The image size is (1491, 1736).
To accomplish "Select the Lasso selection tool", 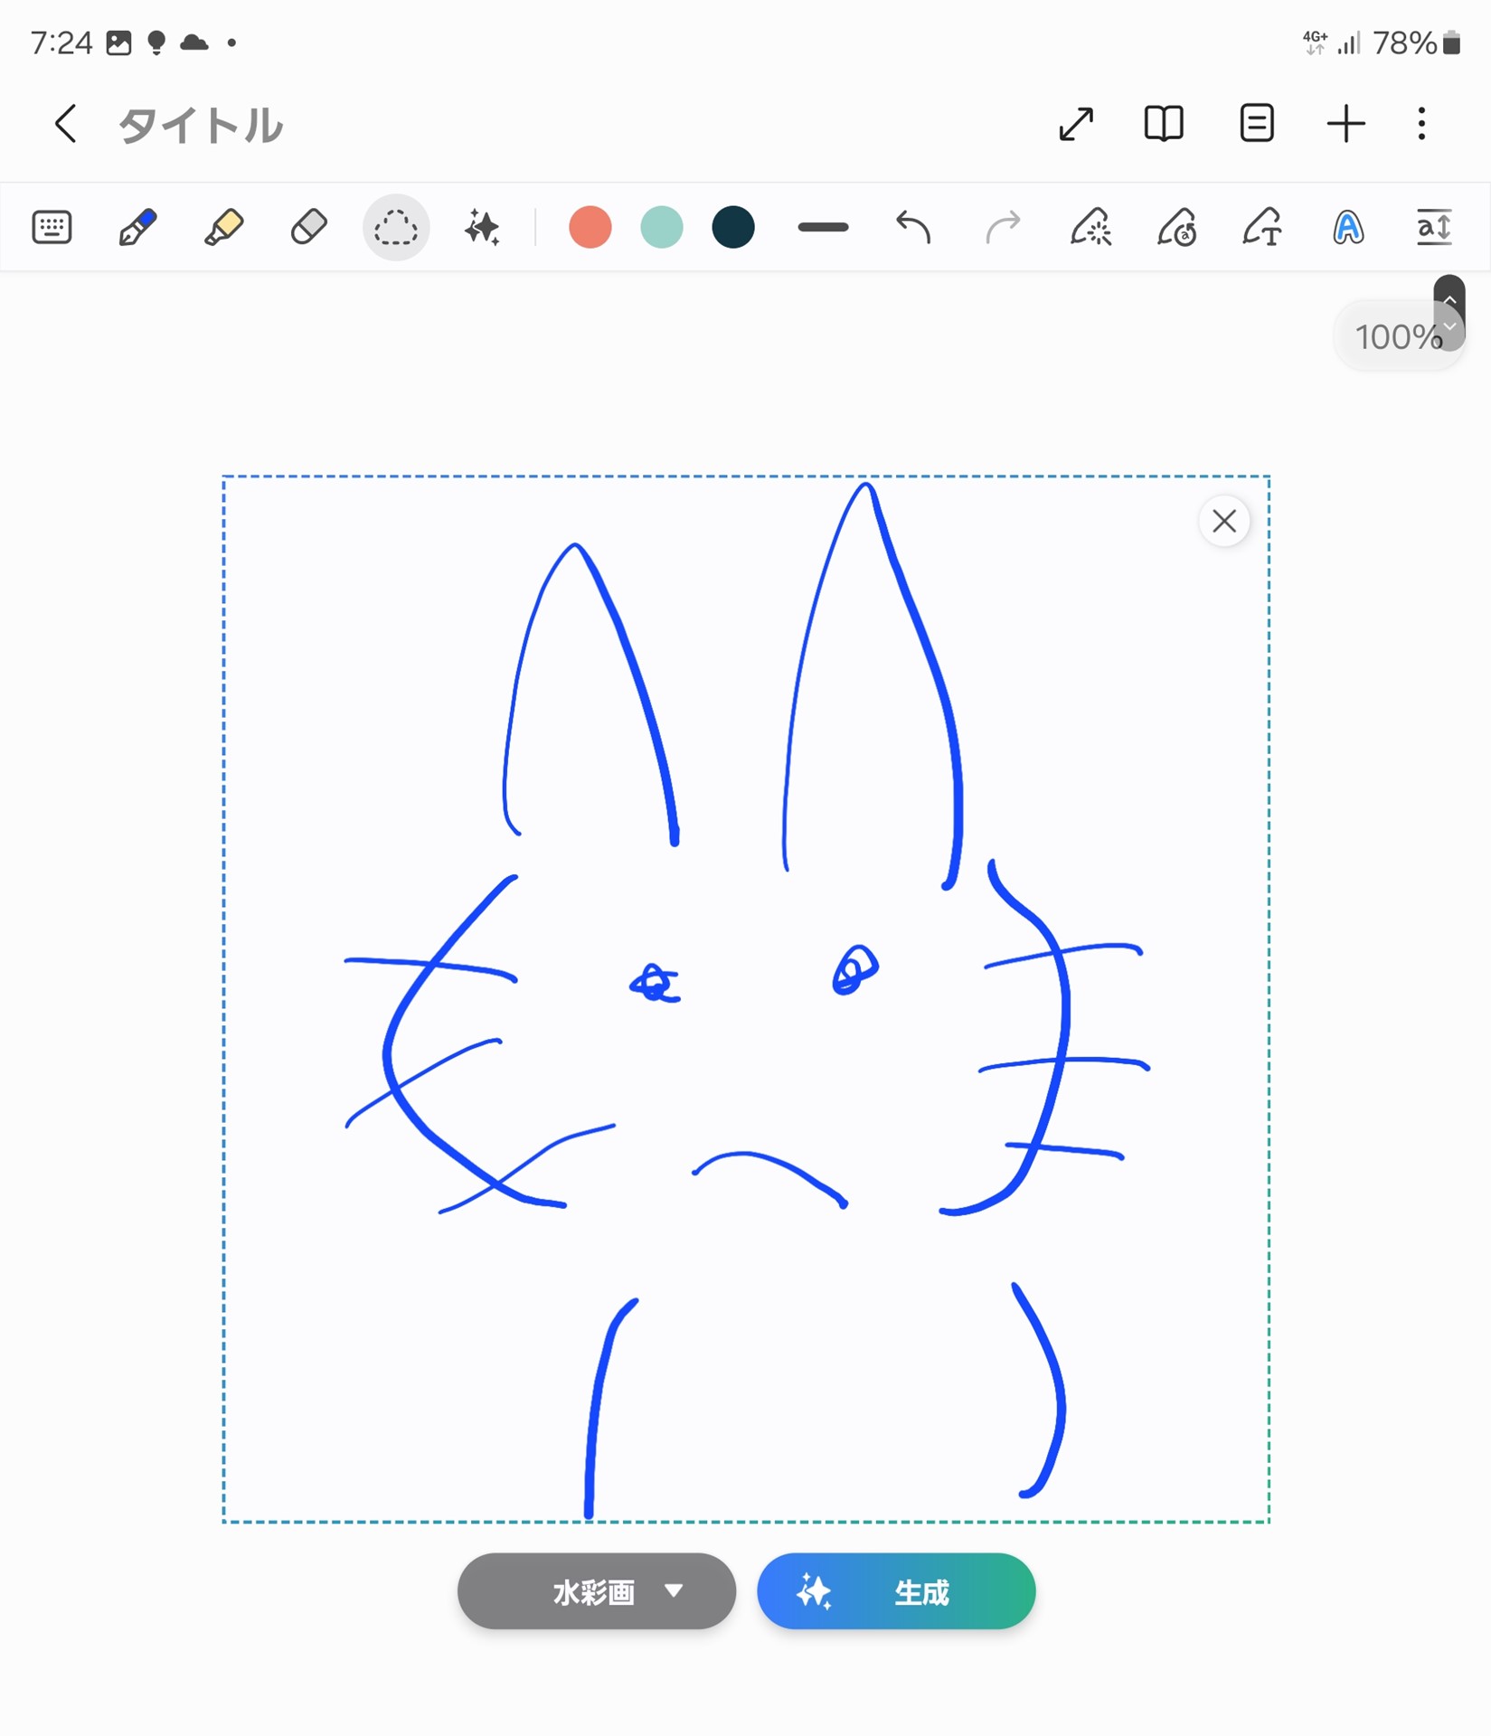I will (x=395, y=228).
